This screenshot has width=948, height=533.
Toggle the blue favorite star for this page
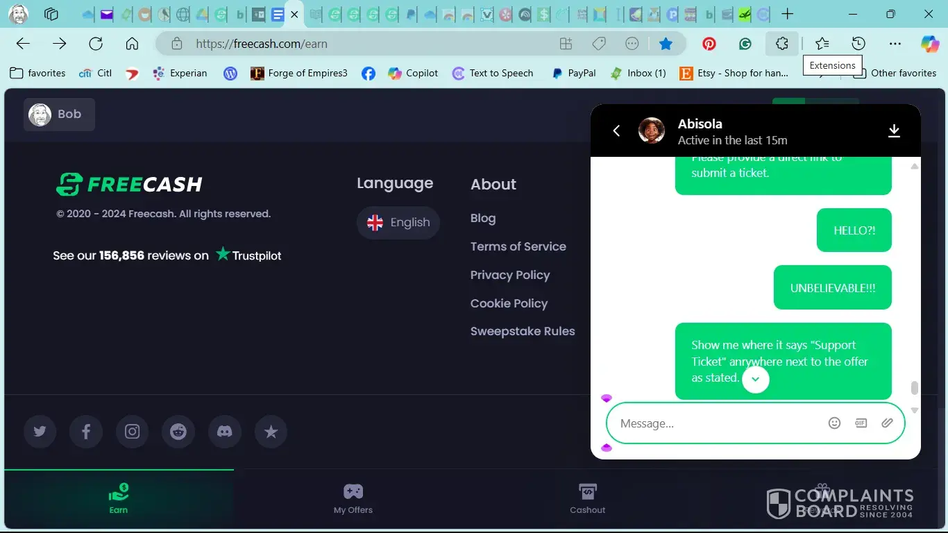coord(666,44)
